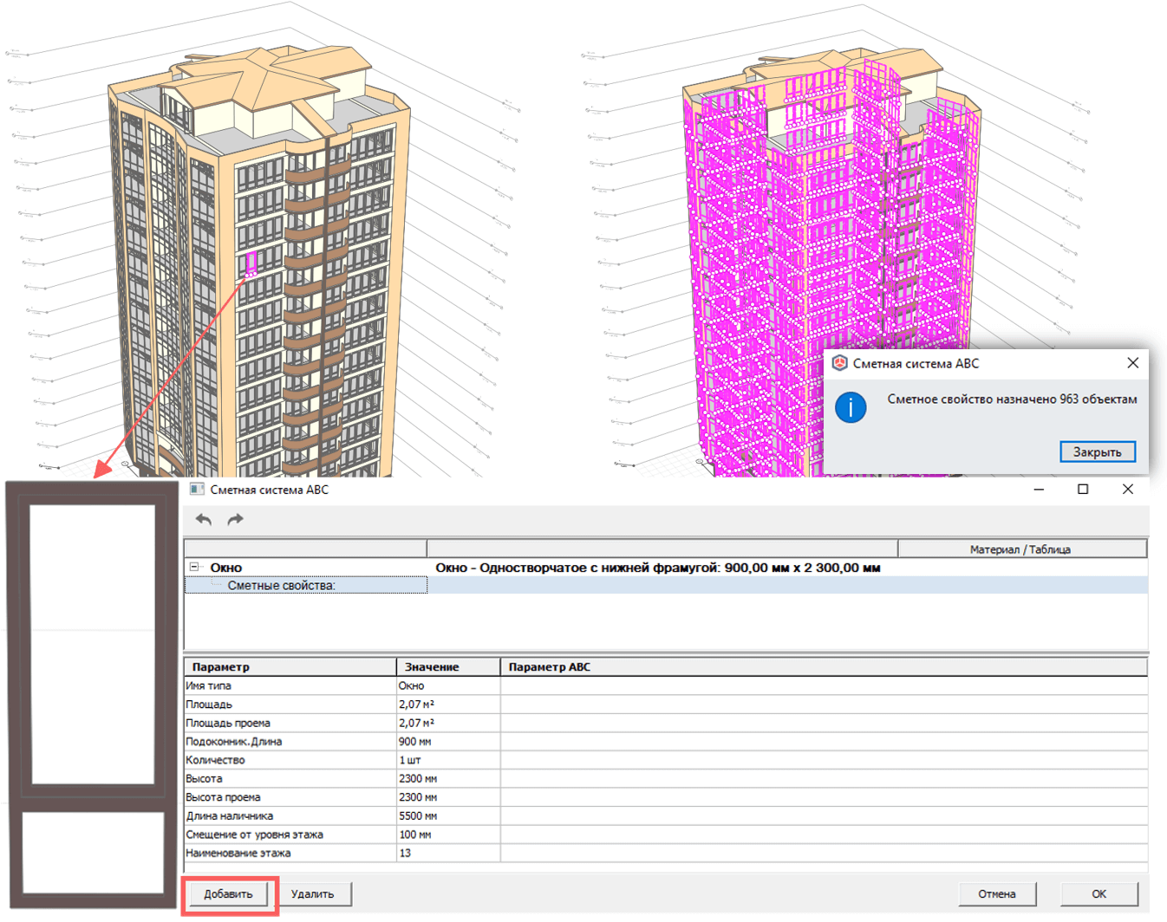Click the undo arrow in the АВС toolbar
Screen dimensions: 1167x922
coord(203,519)
